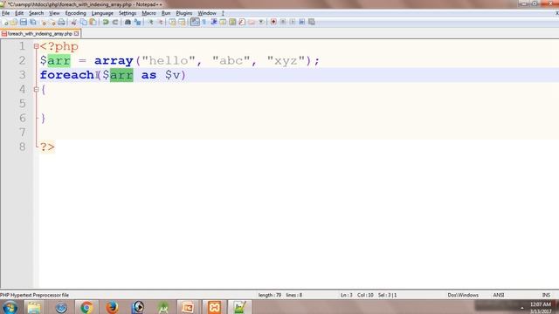Click the Paste toolbar icon
The width and height of the screenshot is (559, 314).
click(93, 22)
